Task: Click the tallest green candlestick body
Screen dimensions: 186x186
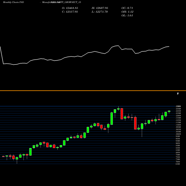Action: tap(112, 119)
